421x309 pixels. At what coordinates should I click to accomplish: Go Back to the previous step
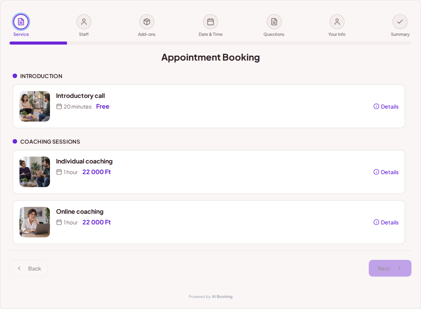click(29, 268)
